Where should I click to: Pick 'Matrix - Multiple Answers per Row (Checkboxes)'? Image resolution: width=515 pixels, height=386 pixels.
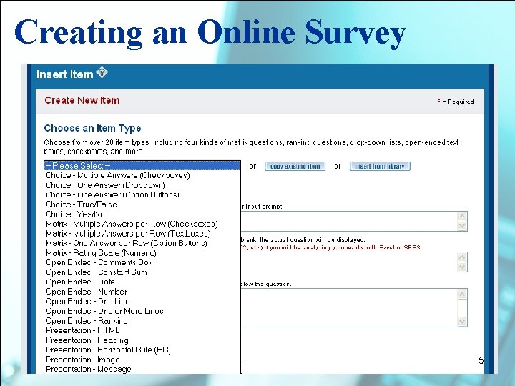tap(142, 224)
